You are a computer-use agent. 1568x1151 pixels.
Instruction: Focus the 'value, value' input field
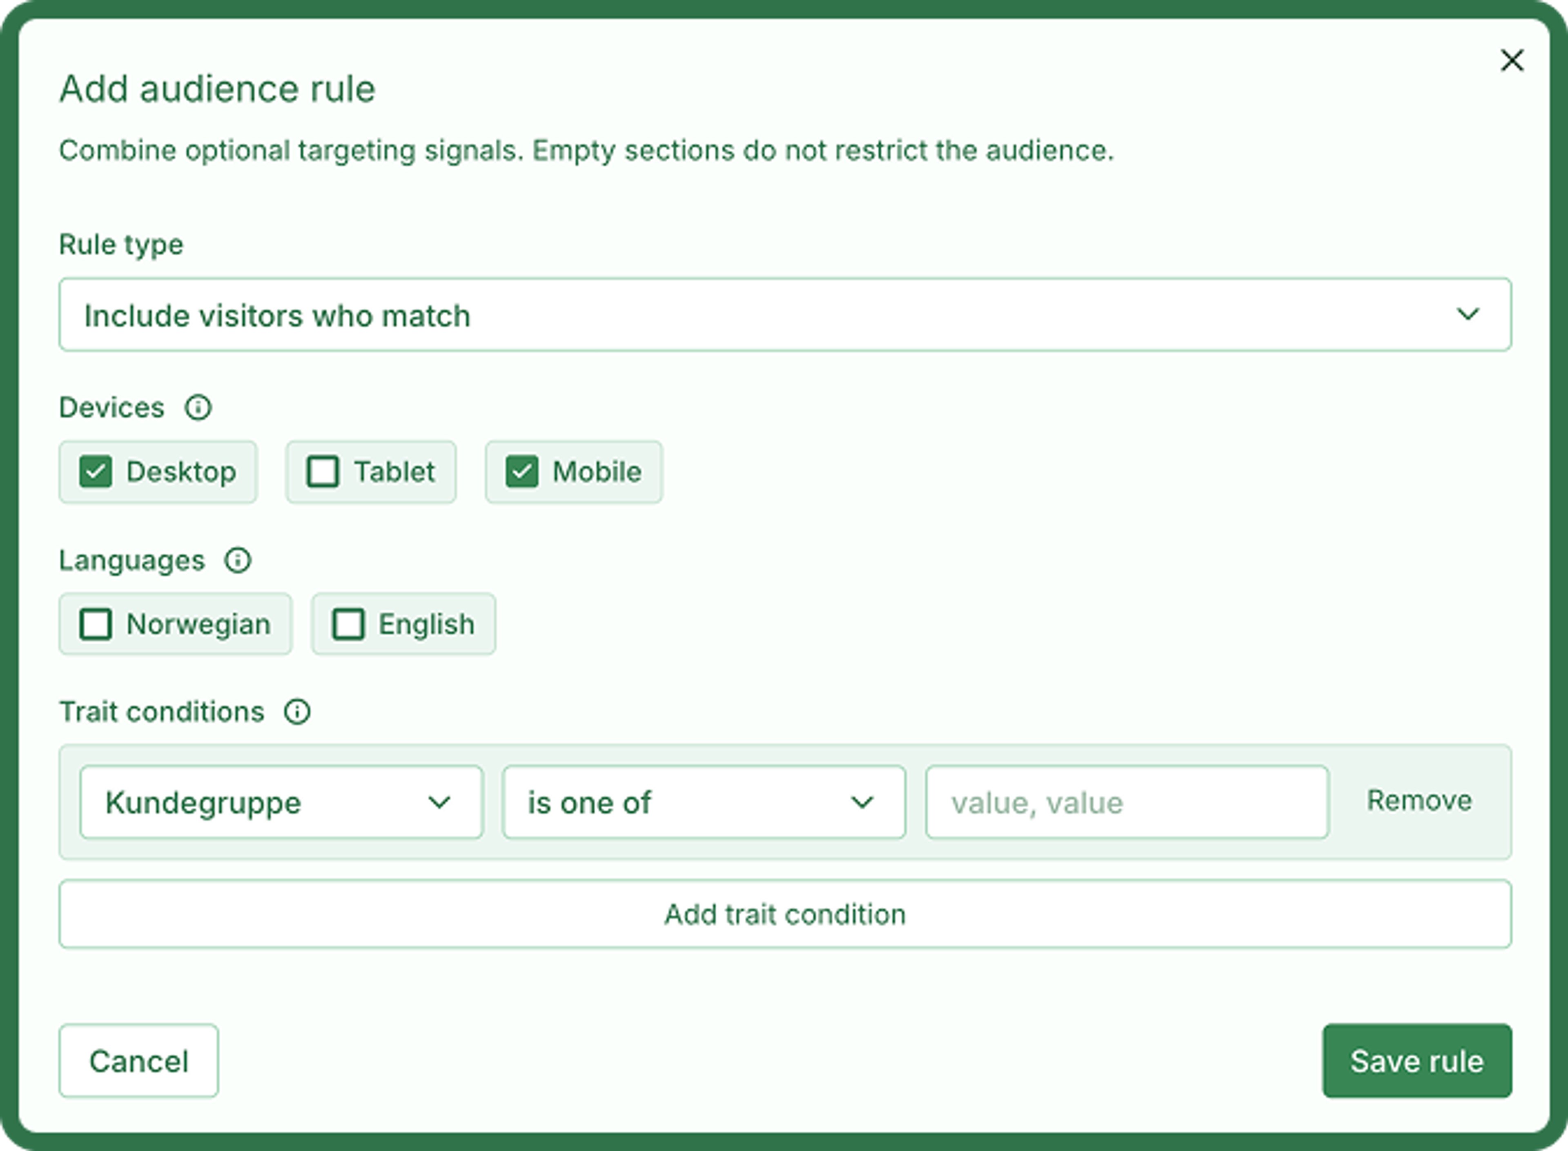point(1127,803)
